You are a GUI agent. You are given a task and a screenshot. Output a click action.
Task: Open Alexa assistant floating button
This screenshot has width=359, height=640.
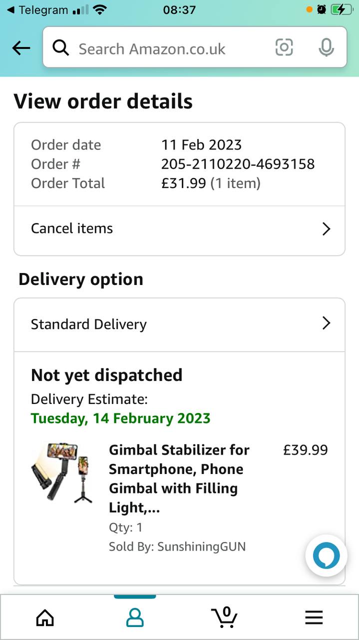click(326, 555)
